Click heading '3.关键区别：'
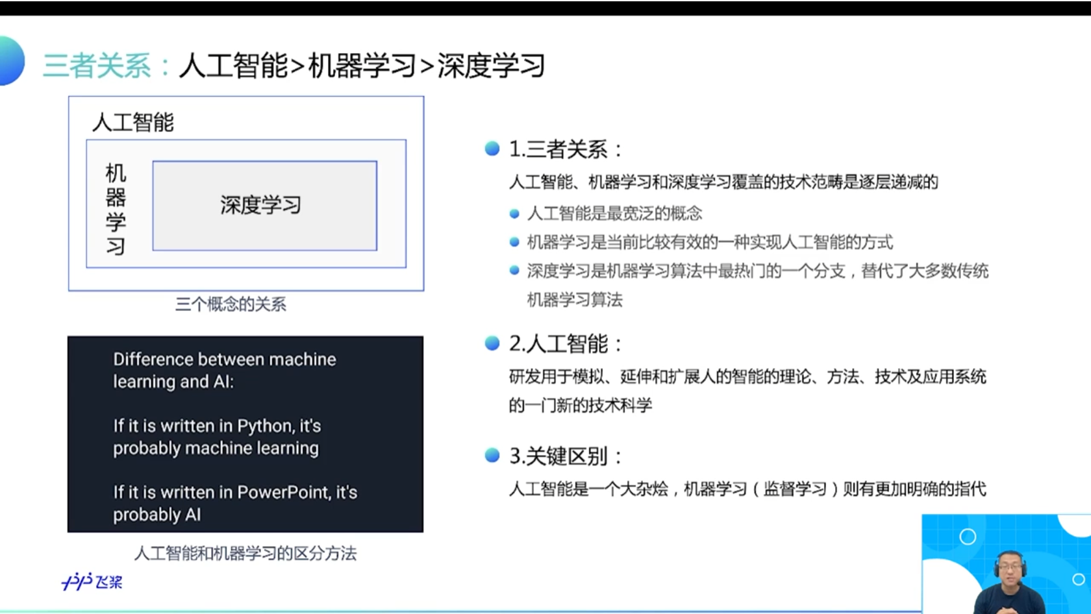 click(566, 456)
